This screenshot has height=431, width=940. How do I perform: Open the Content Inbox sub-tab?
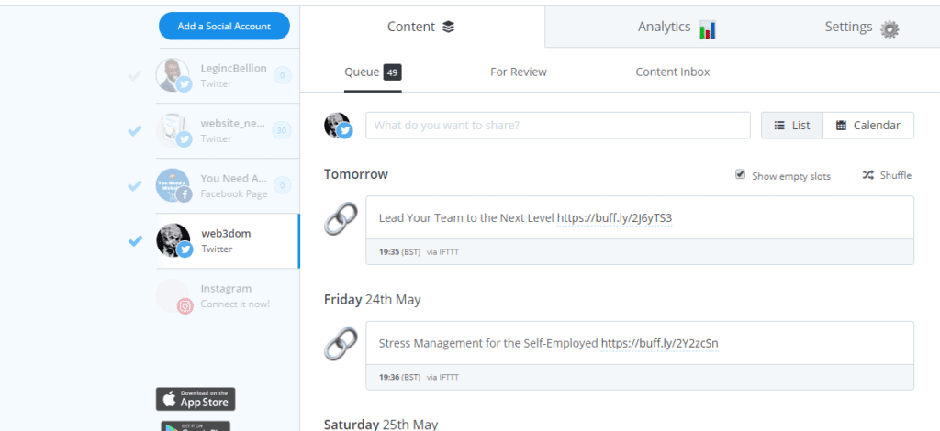pos(673,72)
